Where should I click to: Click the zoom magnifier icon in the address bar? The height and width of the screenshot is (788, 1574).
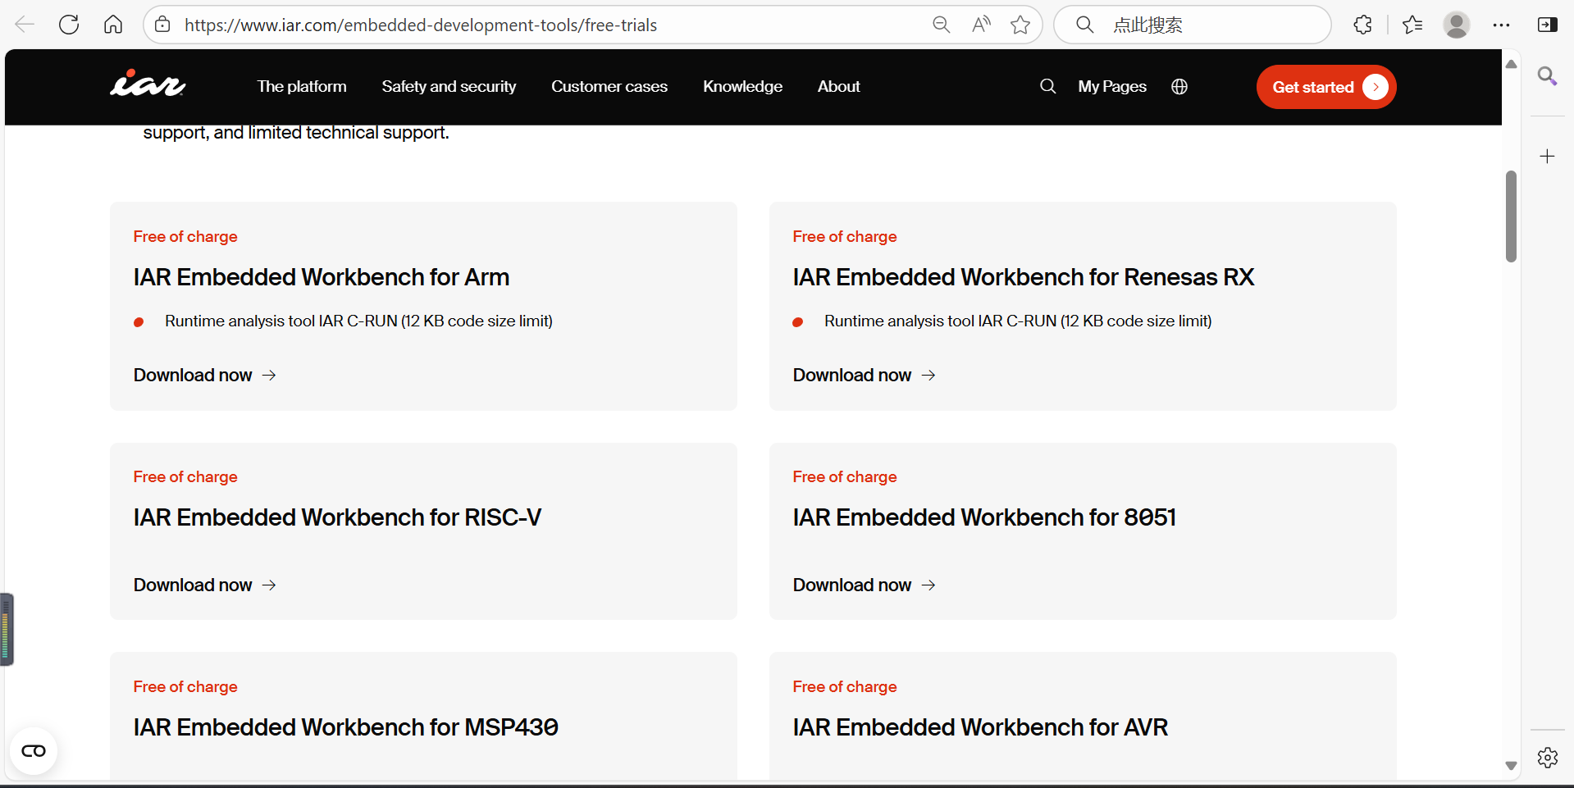point(942,25)
